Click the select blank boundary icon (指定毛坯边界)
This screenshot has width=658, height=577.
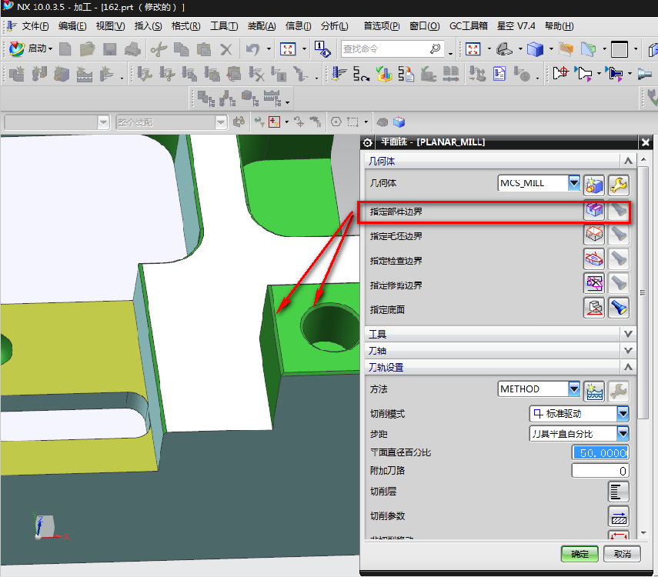coord(594,235)
